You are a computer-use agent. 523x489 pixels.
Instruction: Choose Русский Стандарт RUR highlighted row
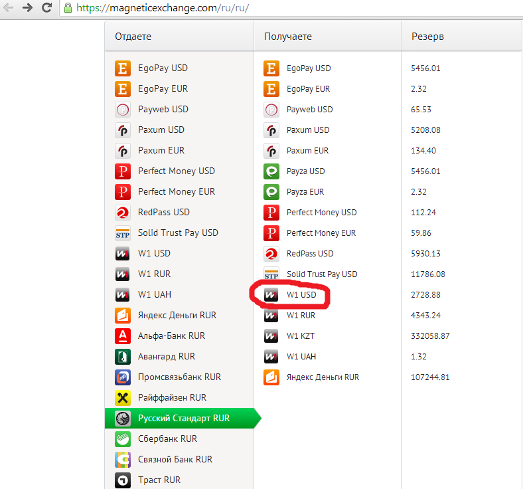183,418
